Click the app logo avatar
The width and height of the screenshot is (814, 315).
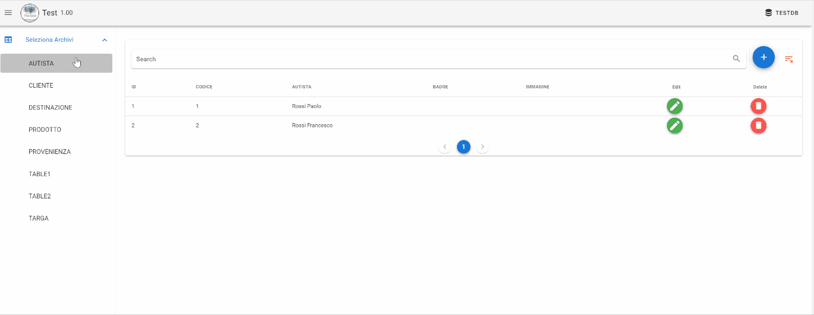click(x=30, y=12)
